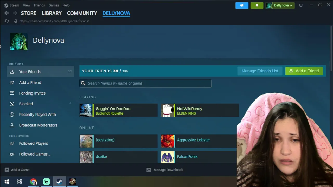Click the Search friends input field

(145, 83)
